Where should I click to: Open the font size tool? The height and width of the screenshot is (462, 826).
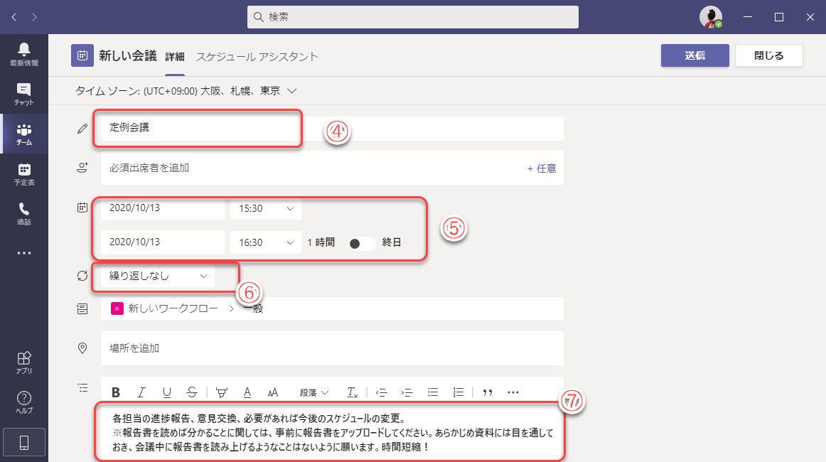(x=272, y=392)
